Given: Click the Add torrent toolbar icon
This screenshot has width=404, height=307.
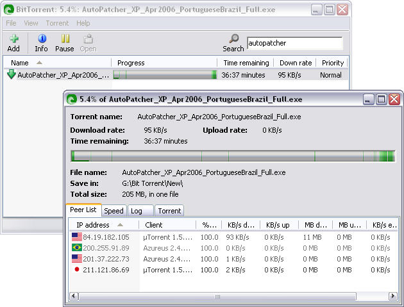Looking at the screenshot, I should 14,38.
